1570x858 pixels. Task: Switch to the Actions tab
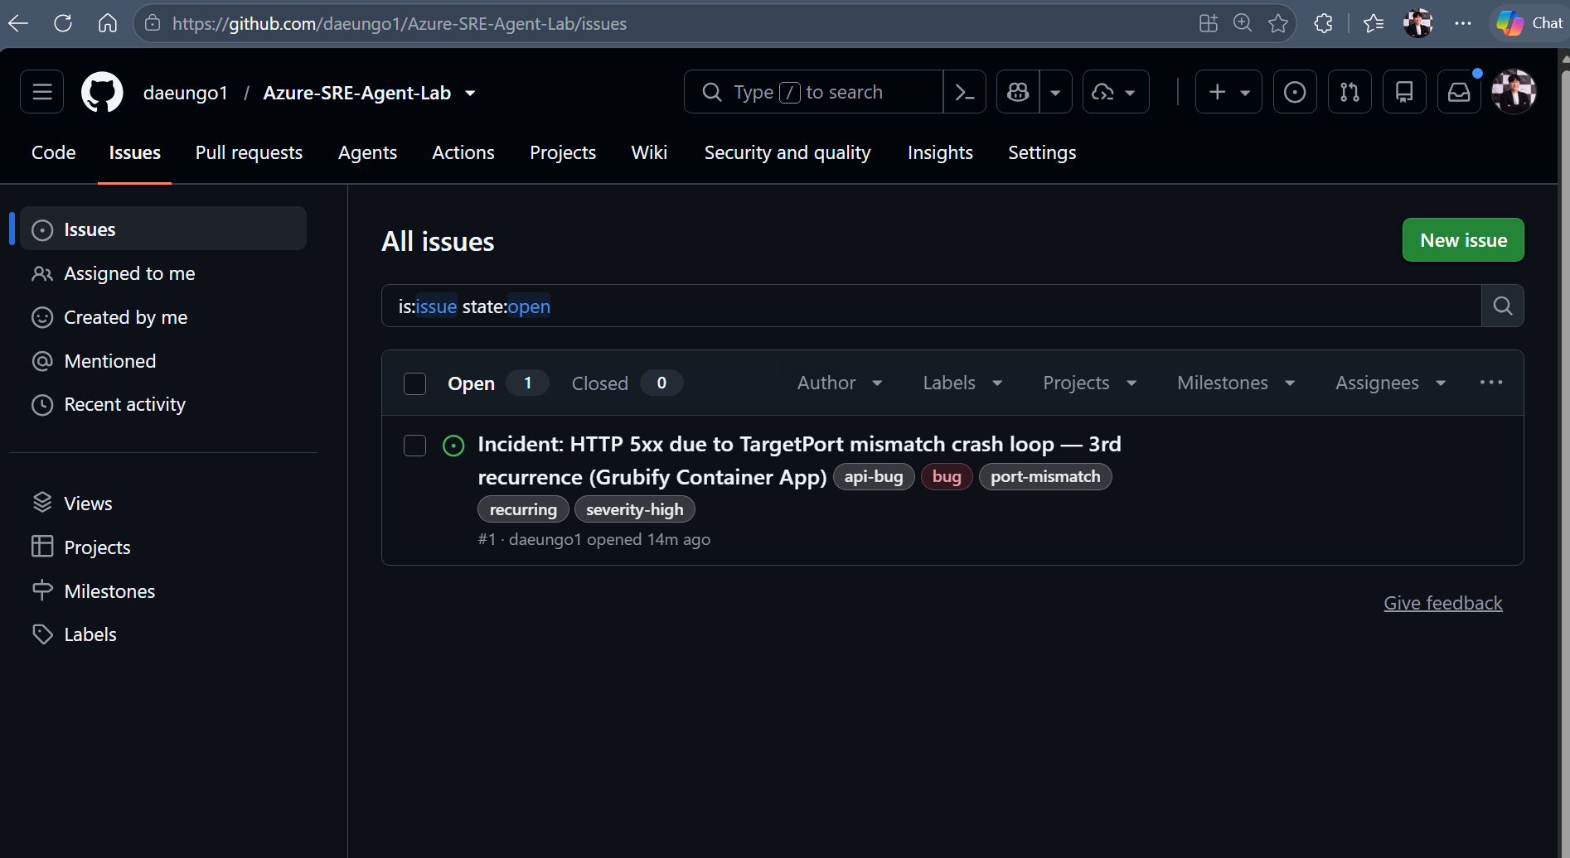coord(463,152)
